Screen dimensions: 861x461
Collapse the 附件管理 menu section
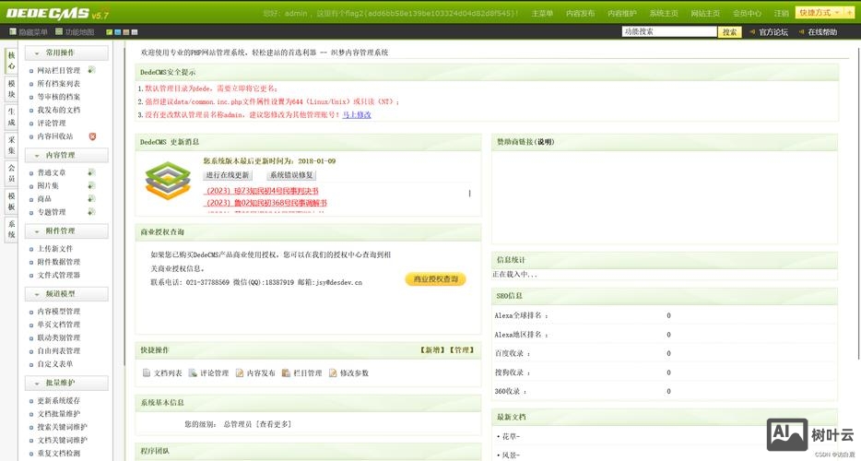[x=66, y=231]
